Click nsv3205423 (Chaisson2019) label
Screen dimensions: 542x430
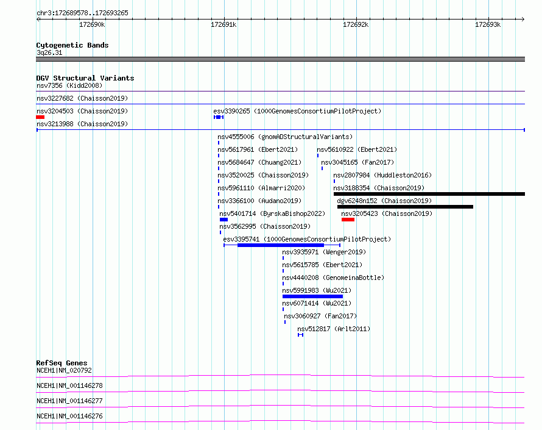click(x=387, y=213)
